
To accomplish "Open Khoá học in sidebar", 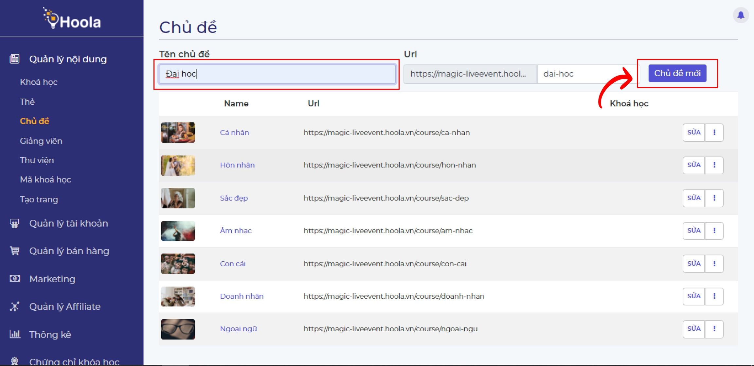I will pyautogui.click(x=39, y=82).
